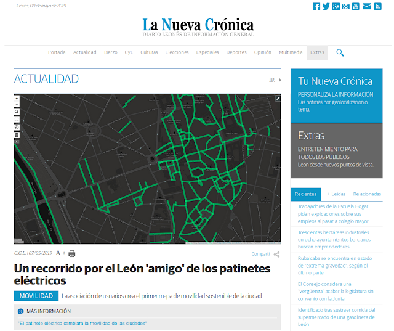Open the ACTUALIDAD section heading

[46, 79]
